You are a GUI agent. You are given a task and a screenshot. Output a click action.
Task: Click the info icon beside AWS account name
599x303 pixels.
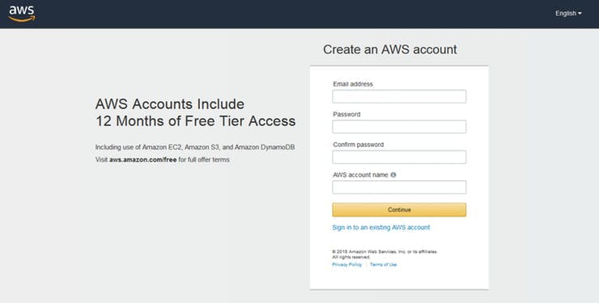coord(393,175)
